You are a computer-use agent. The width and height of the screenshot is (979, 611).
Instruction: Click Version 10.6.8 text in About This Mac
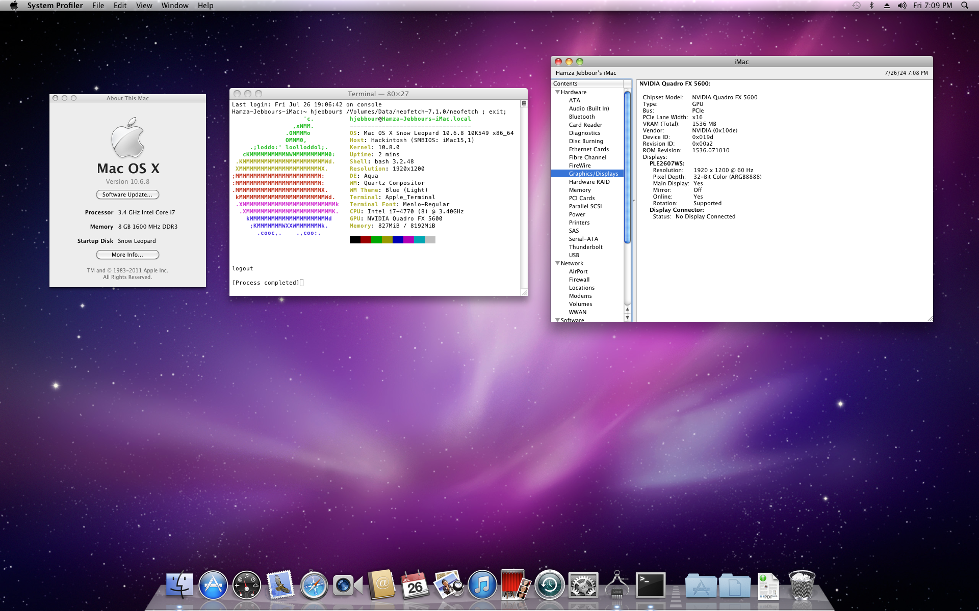pyautogui.click(x=127, y=182)
